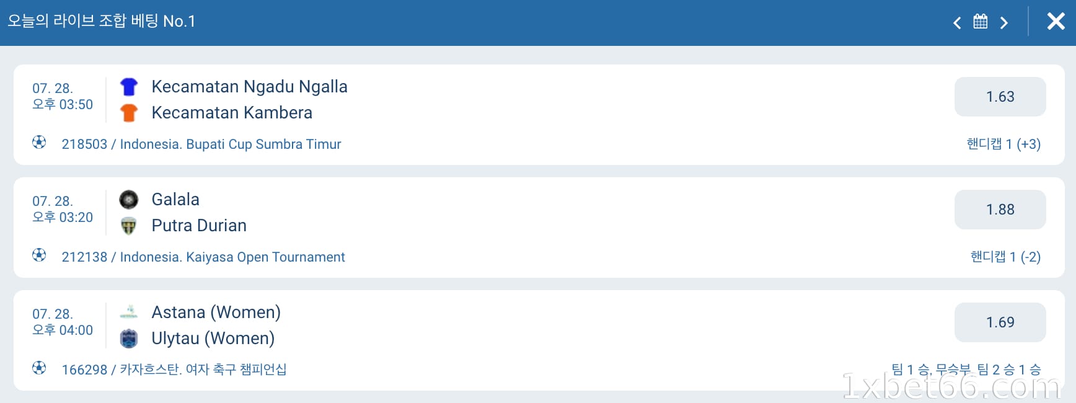Click Kecamatan Ngadu Ngalla blue jersey icon
This screenshot has width=1076, height=403.
129,87
